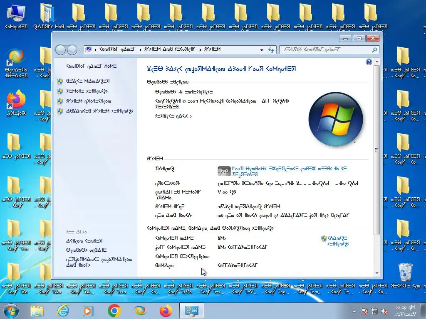Screen dimensions: 426x319
Task: Click the scrollbar up arrow in System window
Action: click(x=377, y=62)
